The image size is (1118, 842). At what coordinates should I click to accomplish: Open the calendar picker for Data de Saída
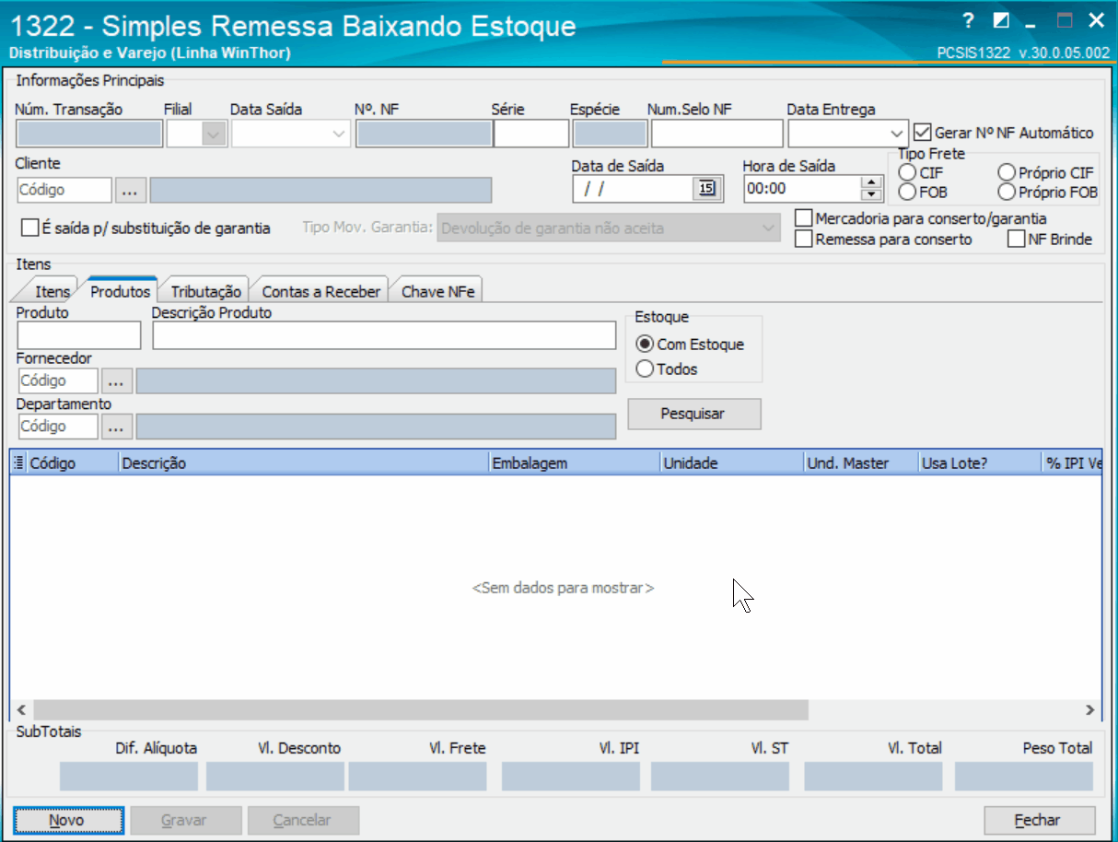tap(706, 189)
